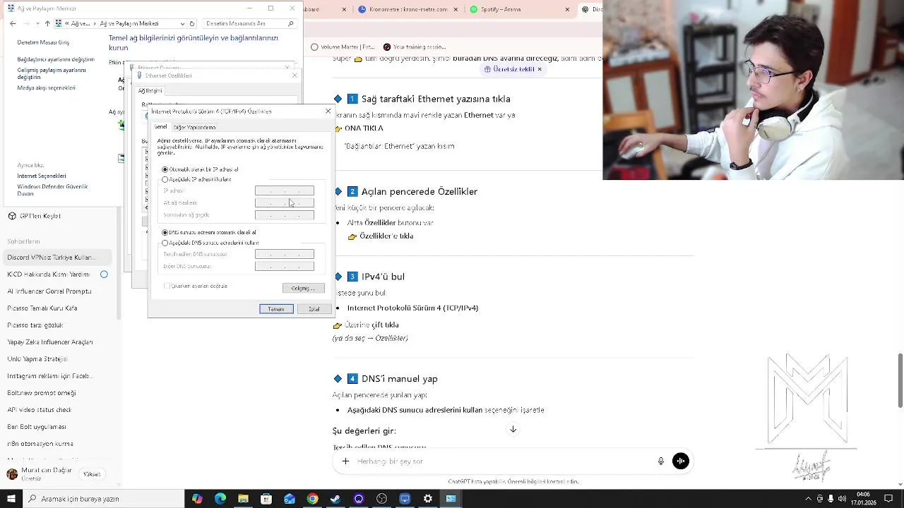This screenshot has width=904, height=508.
Task: Open Microsoft Edge from the taskbar
Action: point(220,499)
